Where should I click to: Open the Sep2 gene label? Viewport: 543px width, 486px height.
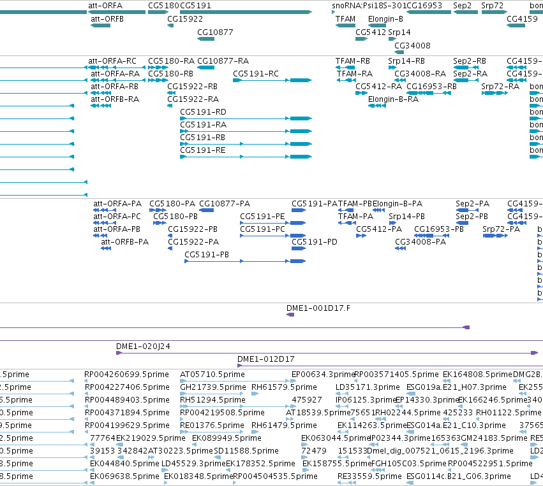pyautogui.click(x=463, y=6)
